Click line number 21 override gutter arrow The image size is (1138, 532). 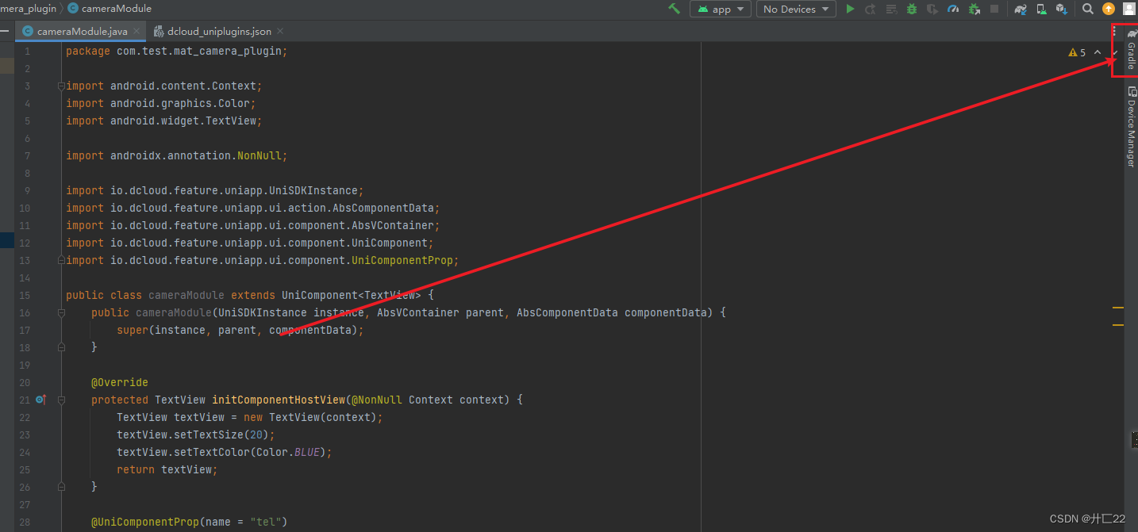41,400
